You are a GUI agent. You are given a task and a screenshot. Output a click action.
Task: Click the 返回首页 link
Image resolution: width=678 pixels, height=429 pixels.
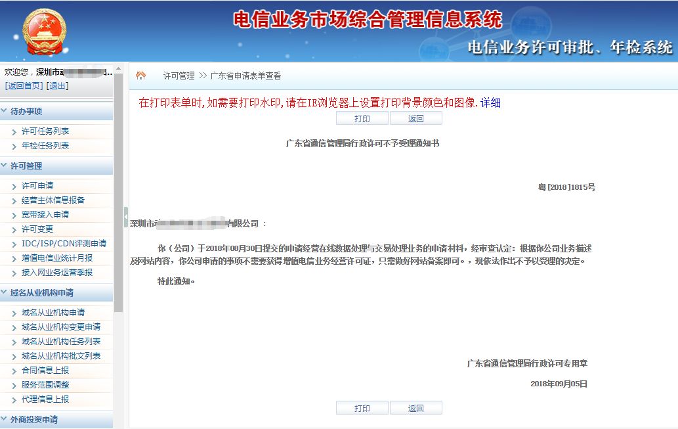point(24,85)
